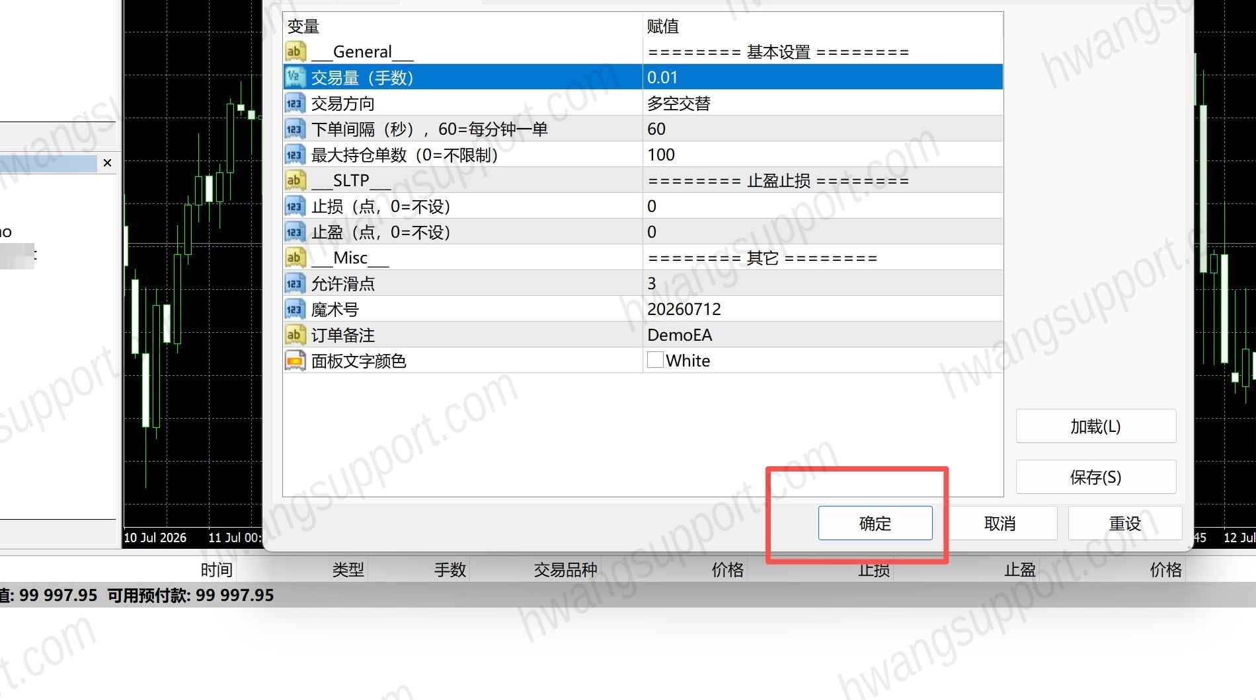Click the icon beside 允许滑点
This screenshot has width=1256, height=700.
tap(295, 283)
